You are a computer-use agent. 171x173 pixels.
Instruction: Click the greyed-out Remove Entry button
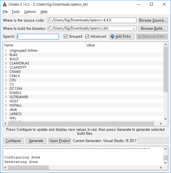point(152,37)
